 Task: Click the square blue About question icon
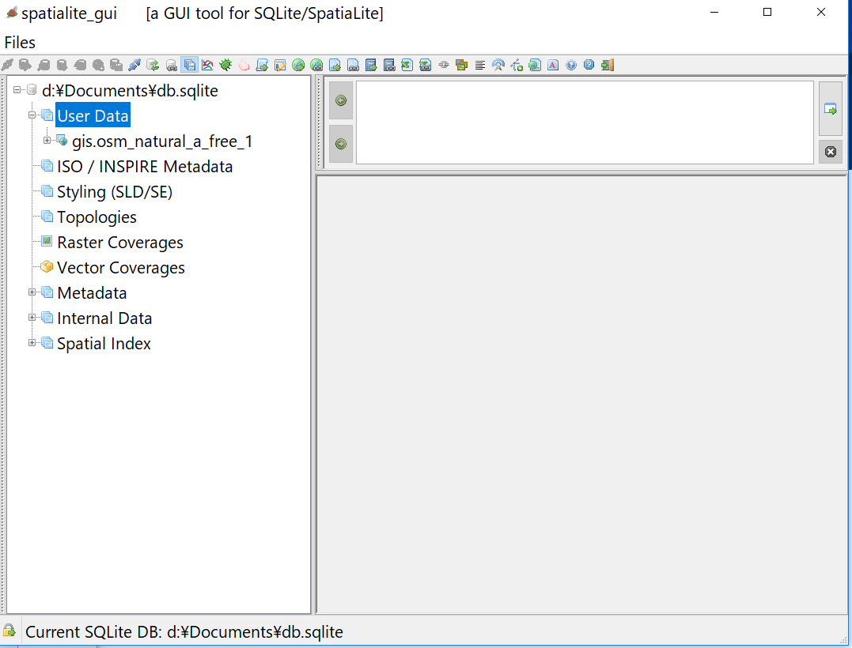pyautogui.click(x=589, y=65)
